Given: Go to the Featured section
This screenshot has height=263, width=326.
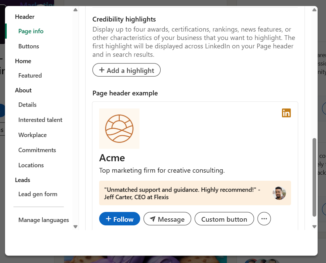Looking at the screenshot, I should [30, 76].
